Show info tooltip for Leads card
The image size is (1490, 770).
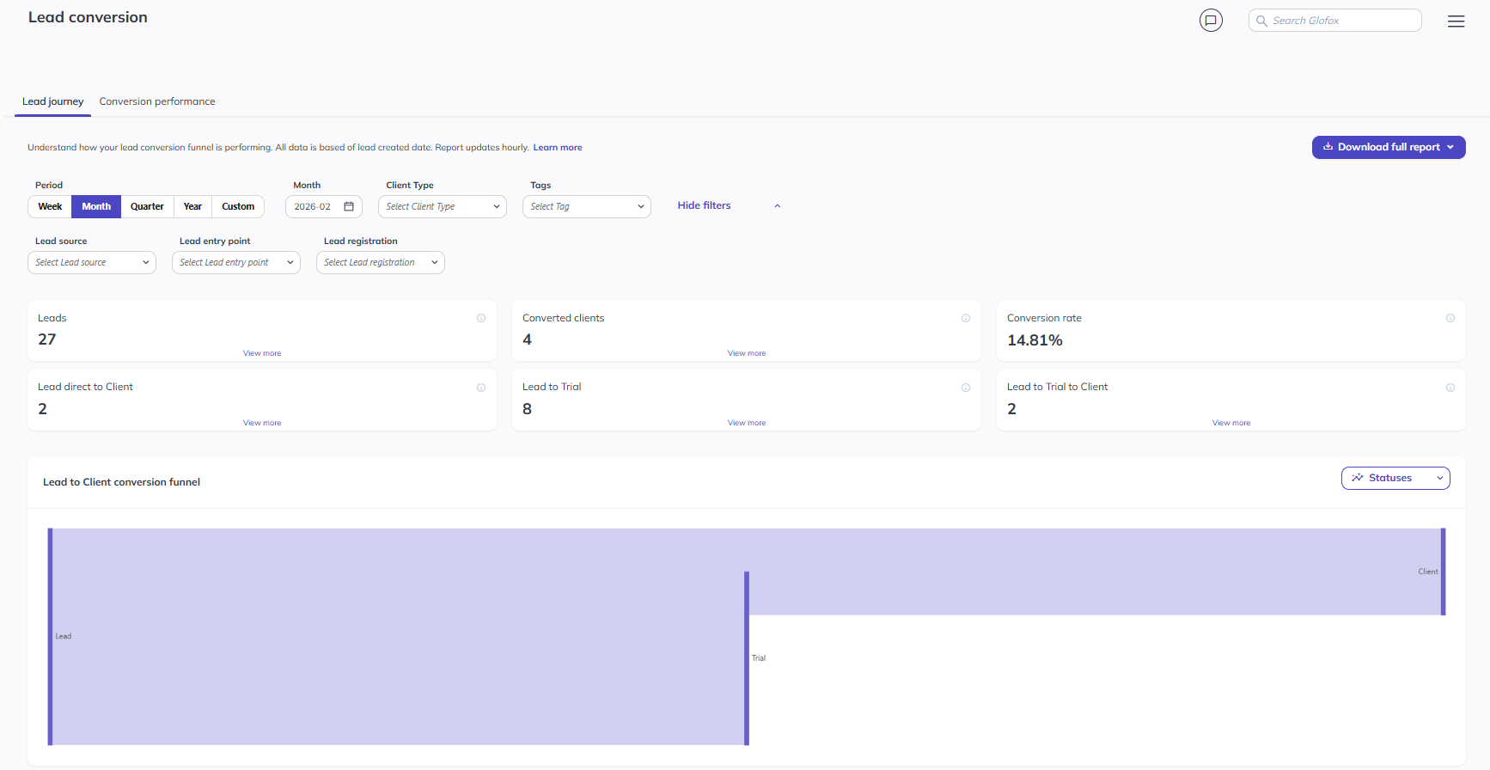481,318
